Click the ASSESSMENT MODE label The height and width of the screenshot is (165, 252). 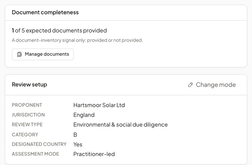pyautogui.click(x=35, y=154)
